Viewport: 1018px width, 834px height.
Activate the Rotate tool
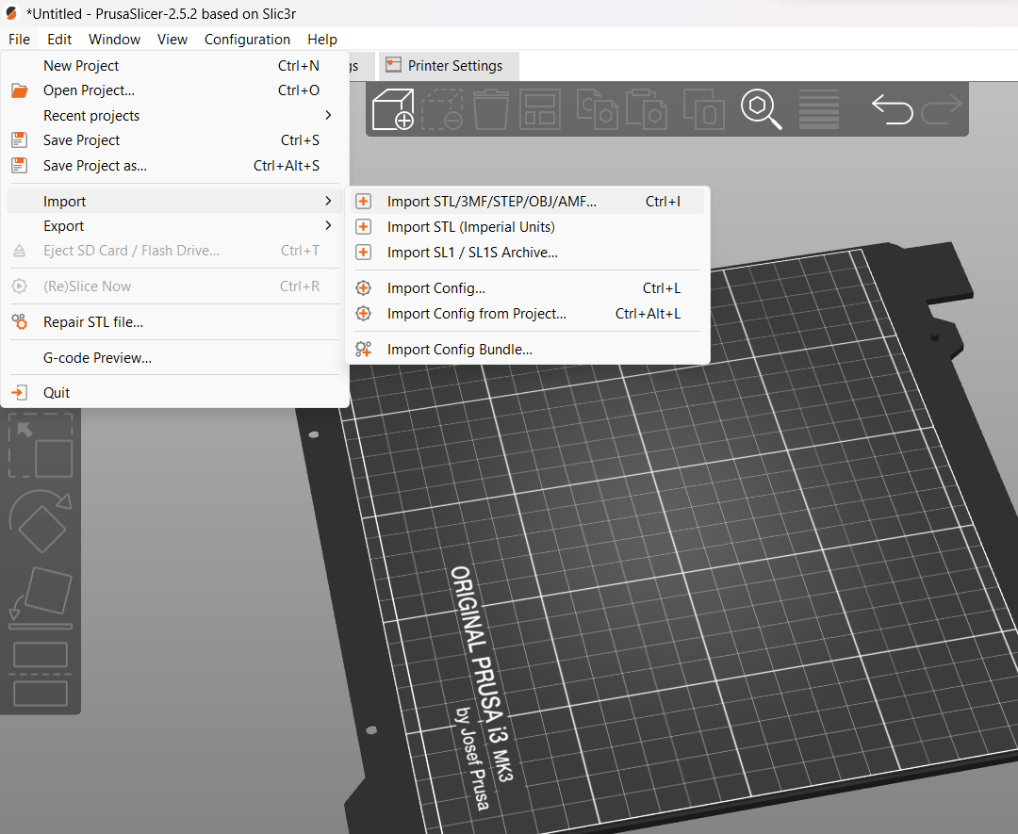41,521
